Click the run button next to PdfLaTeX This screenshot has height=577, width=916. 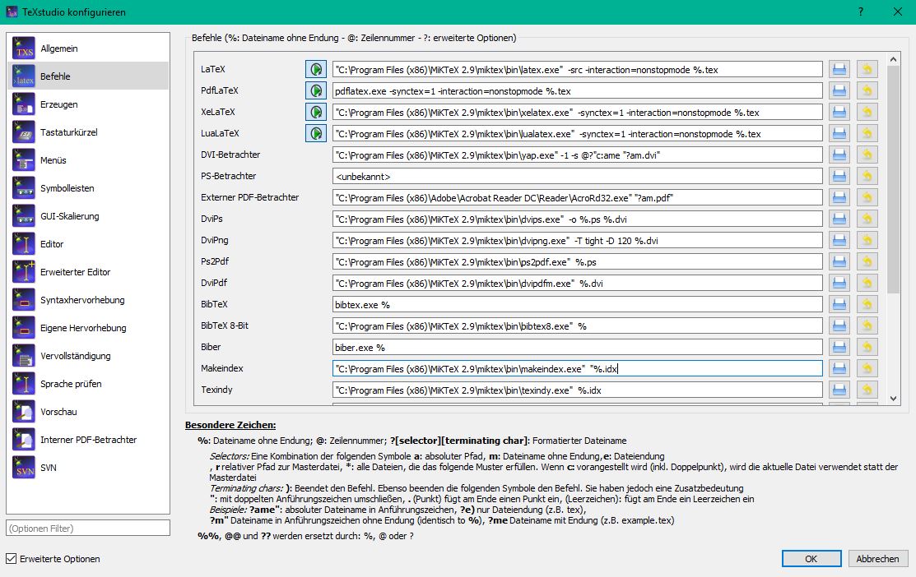[x=316, y=90]
